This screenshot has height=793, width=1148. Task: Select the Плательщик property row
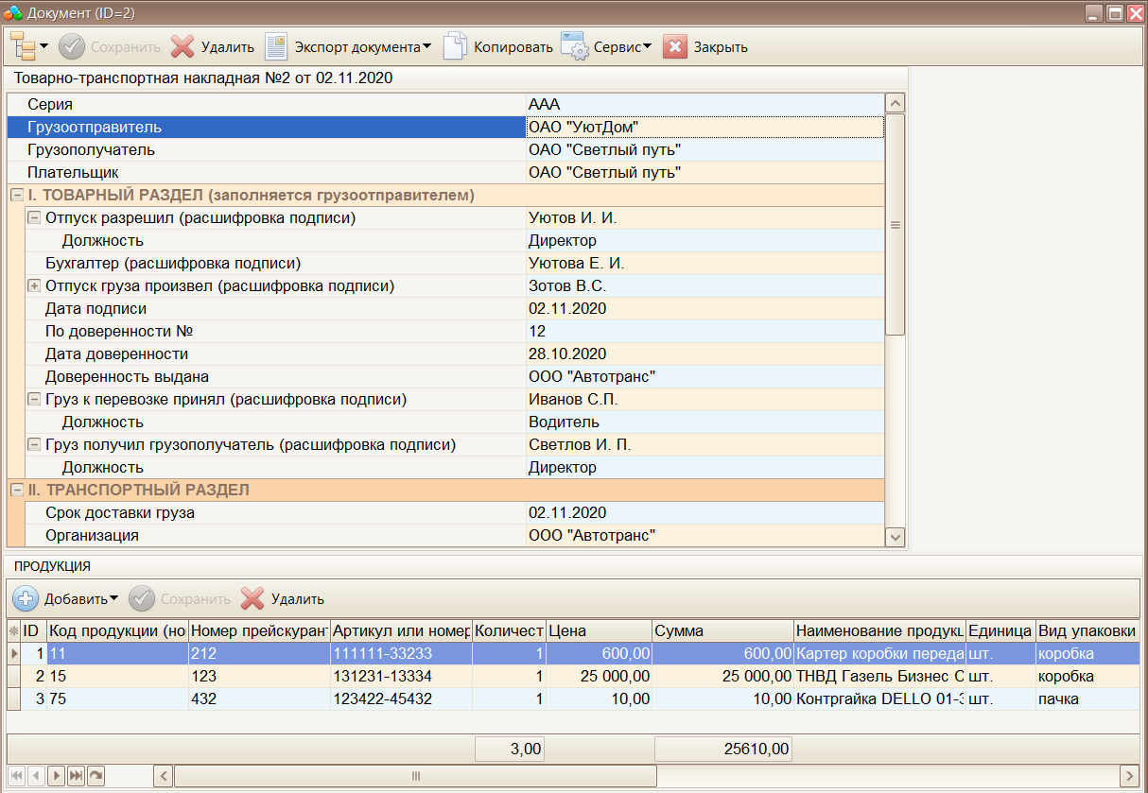[x=445, y=172]
